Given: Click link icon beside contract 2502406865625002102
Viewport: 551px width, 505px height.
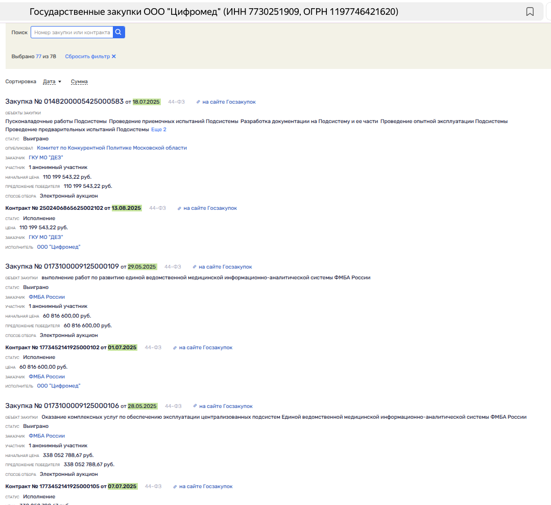Looking at the screenshot, I should (180, 208).
